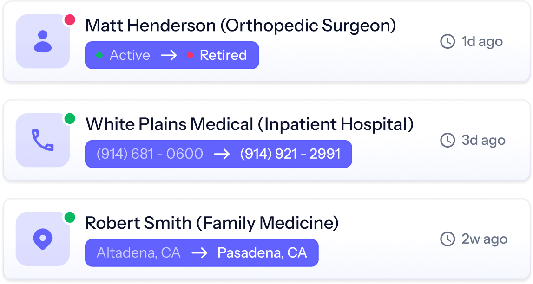533x284 pixels.
Task: Click the clock icon next to 2w ago
Action: (x=447, y=239)
